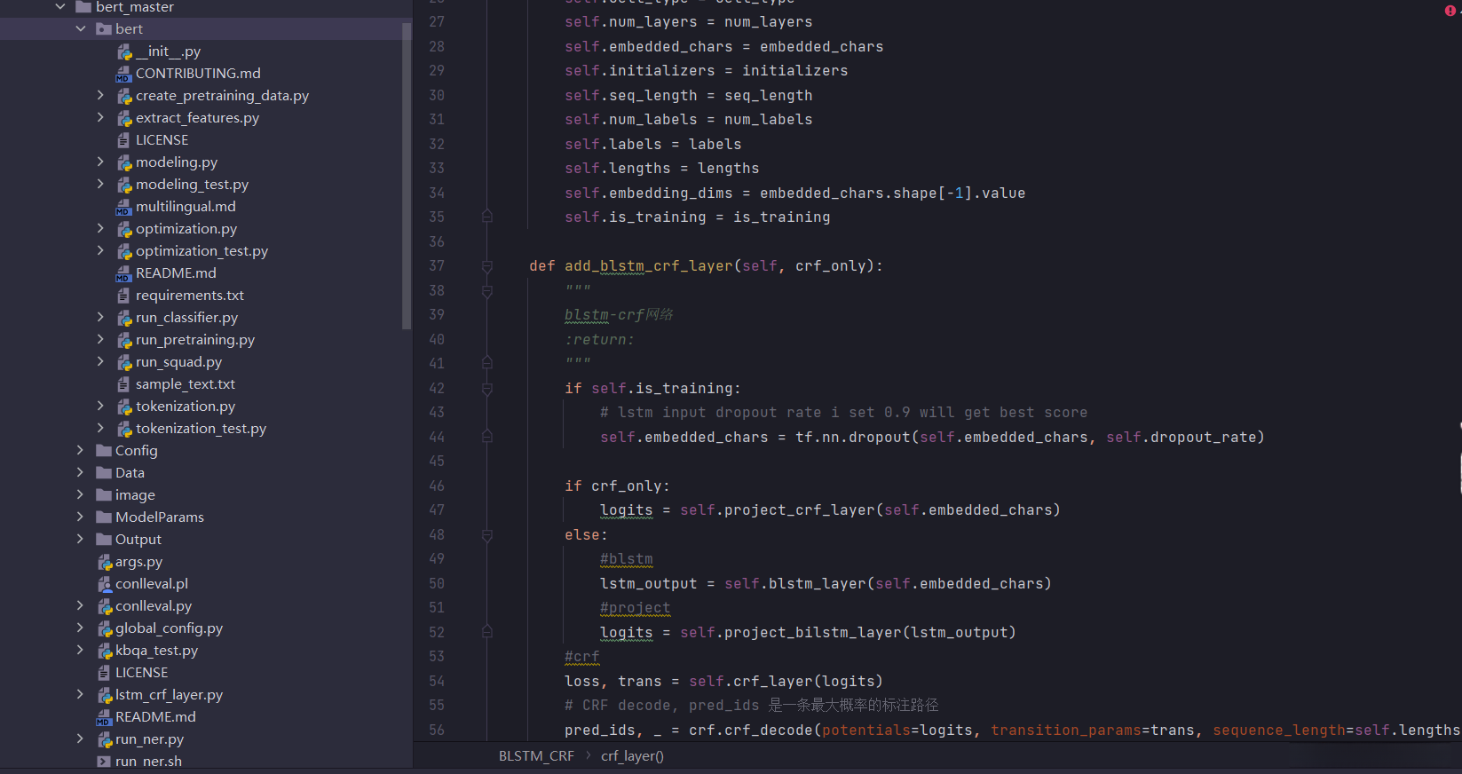Click 'crf_decode' call on line 56
The image size is (1462, 774).
click(x=769, y=731)
